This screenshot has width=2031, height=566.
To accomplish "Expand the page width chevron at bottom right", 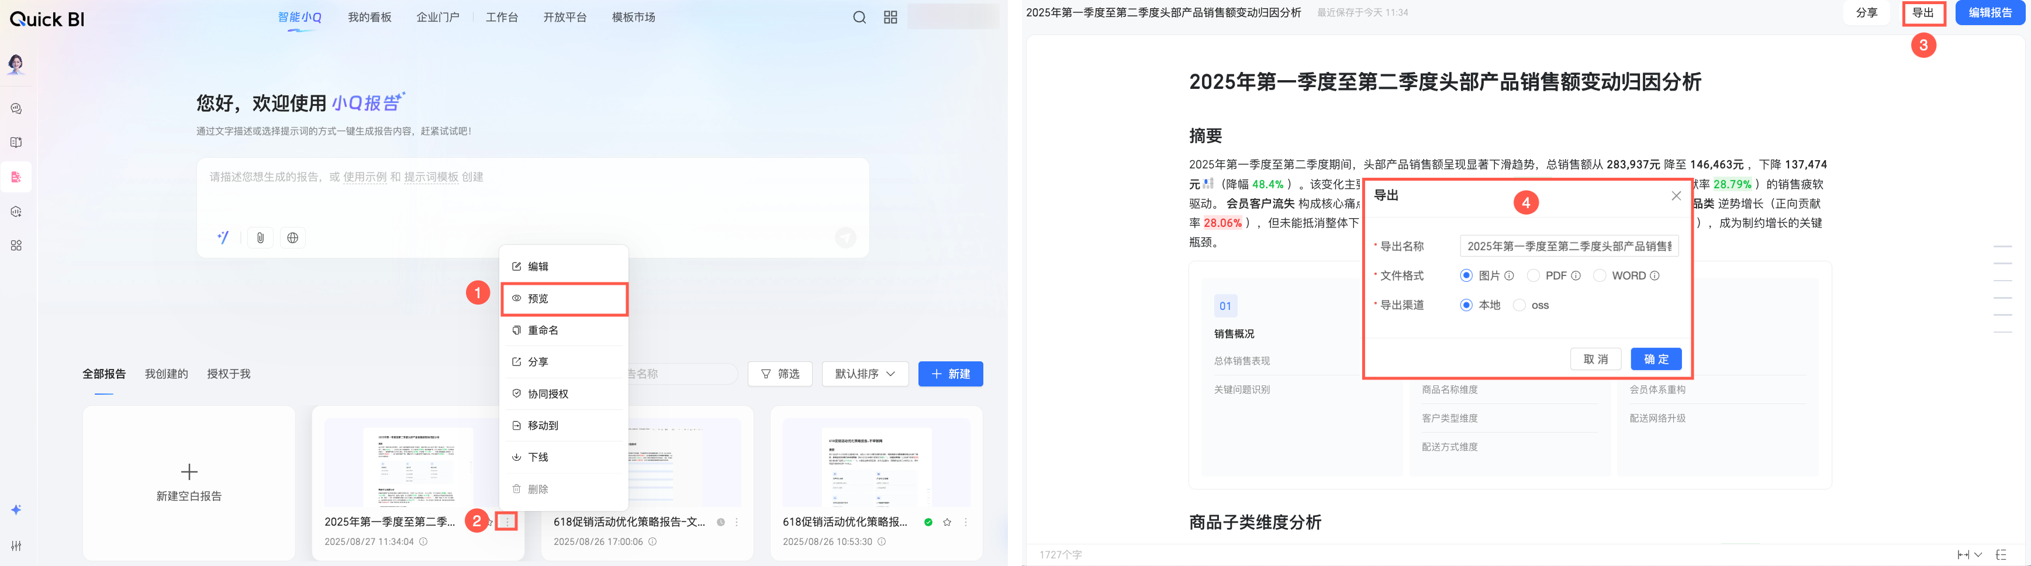I will point(1978,555).
